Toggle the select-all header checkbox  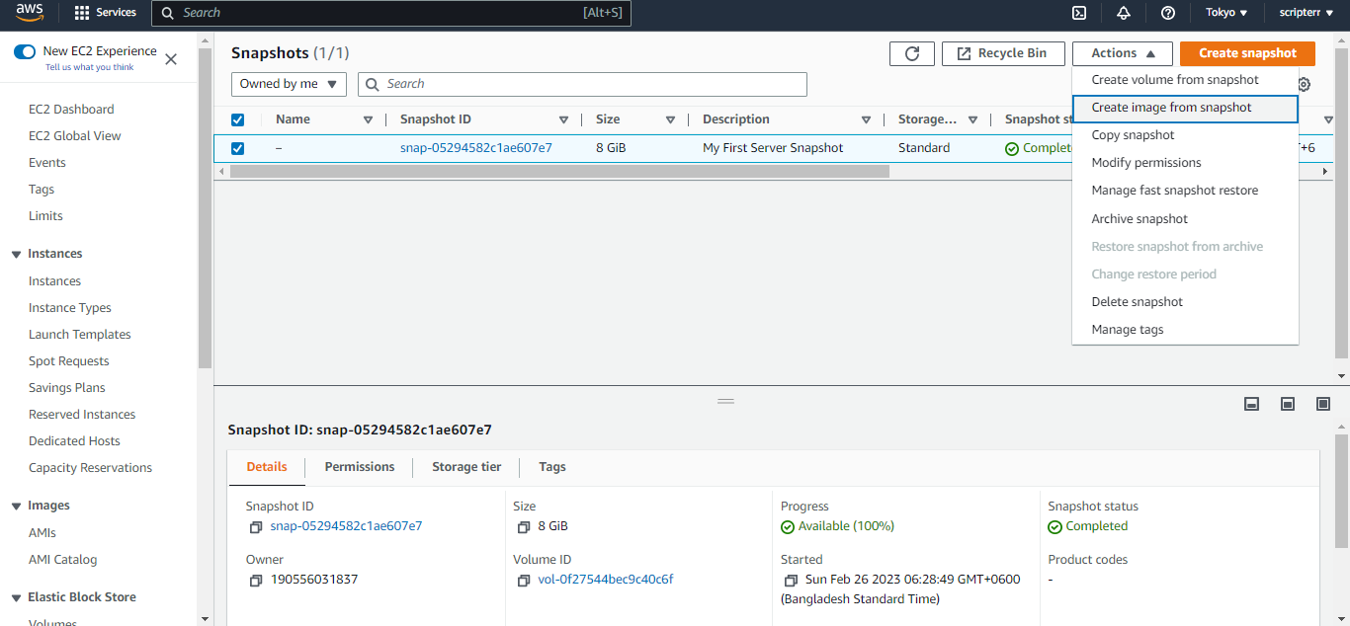pyautogui.click(x=237, y=119)
